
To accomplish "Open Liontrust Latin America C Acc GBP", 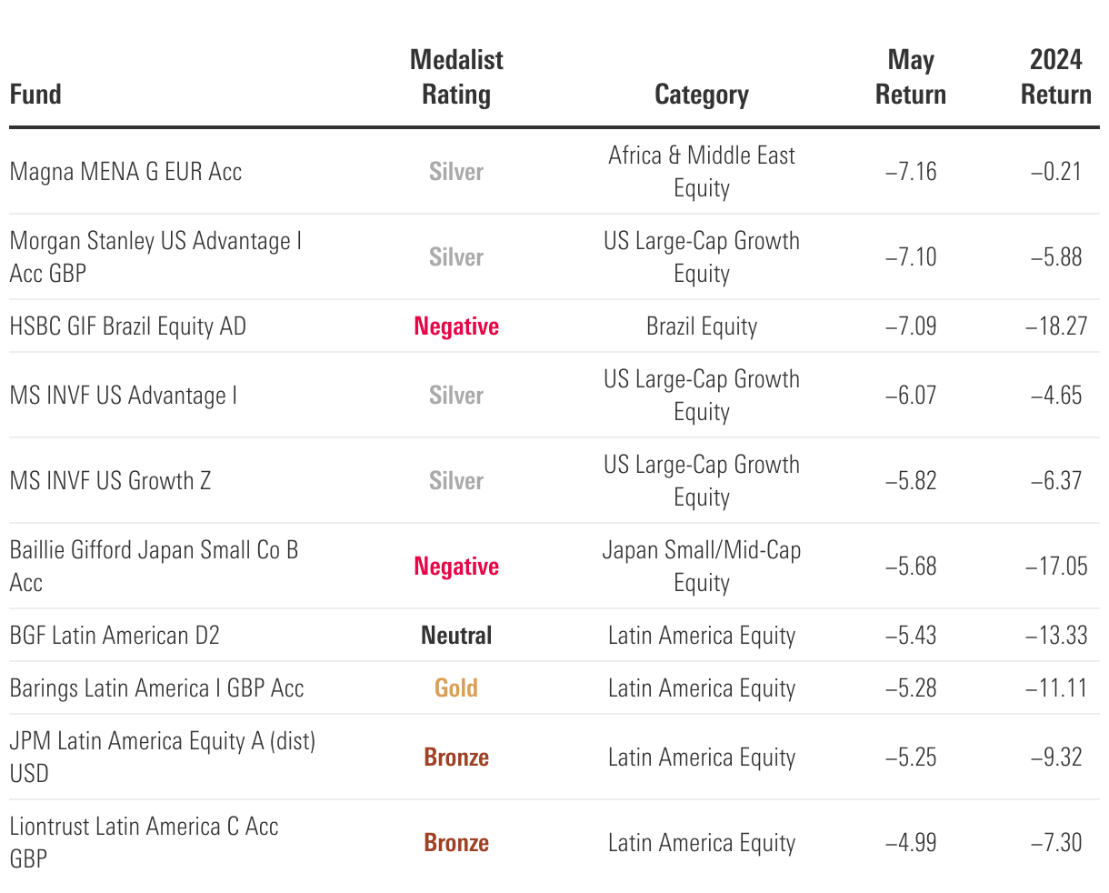I will (144, 842).
